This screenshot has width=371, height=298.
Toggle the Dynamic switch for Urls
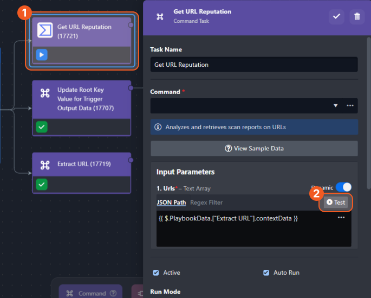point(343,187)
